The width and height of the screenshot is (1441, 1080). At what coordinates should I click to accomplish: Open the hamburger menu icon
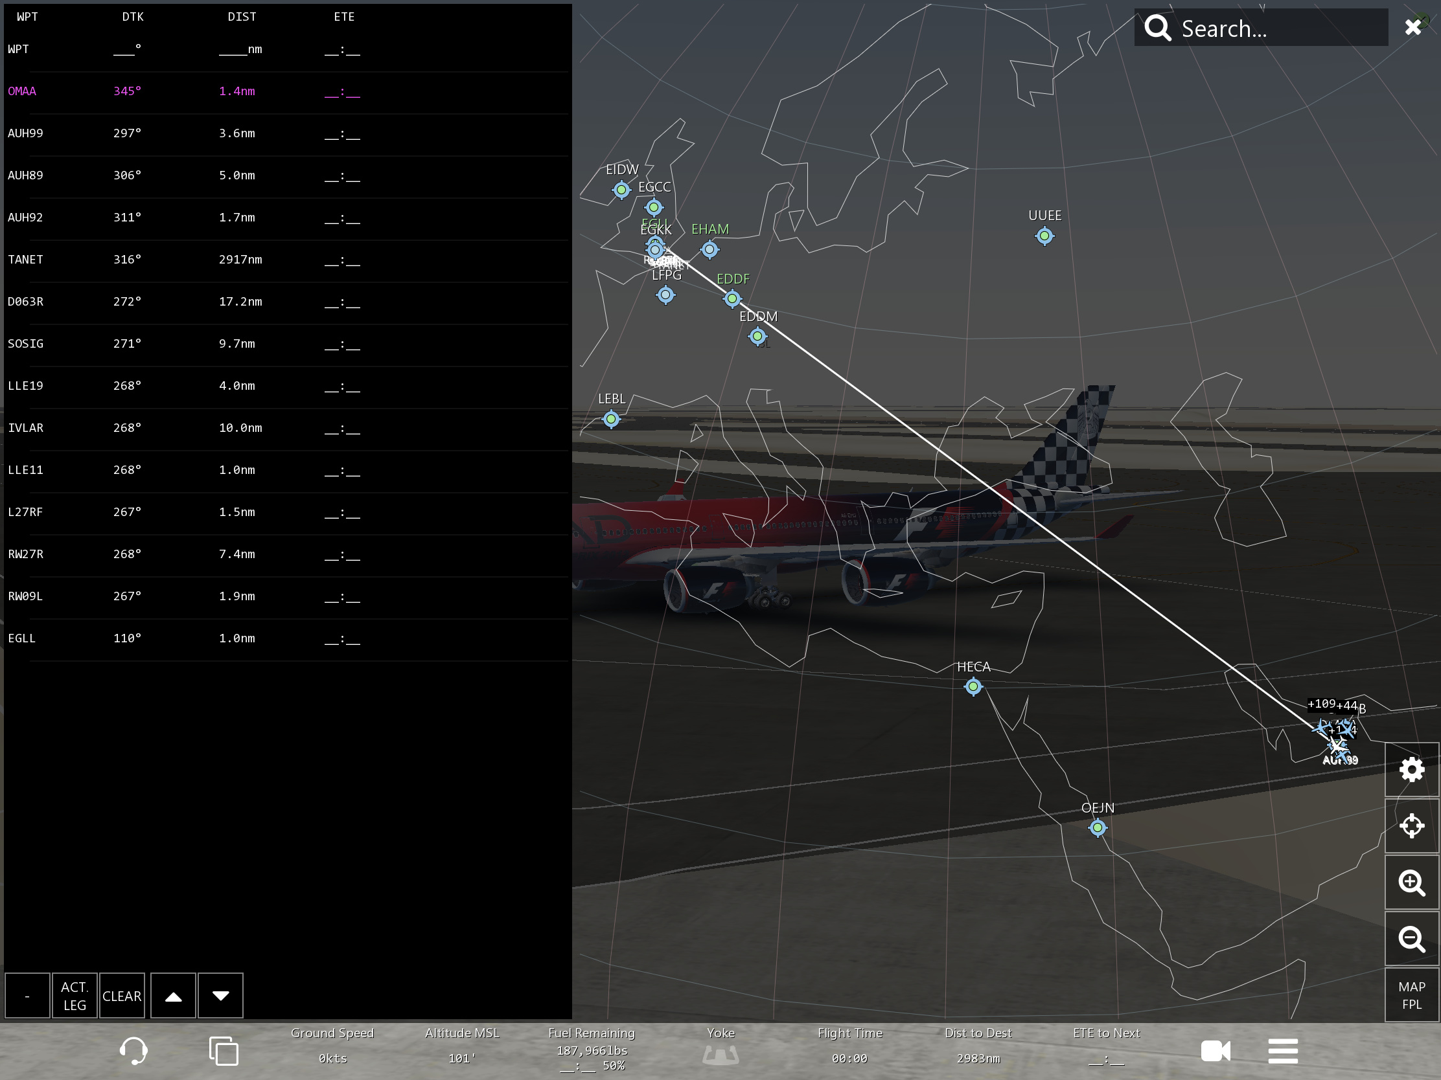coord(1283,1051)
